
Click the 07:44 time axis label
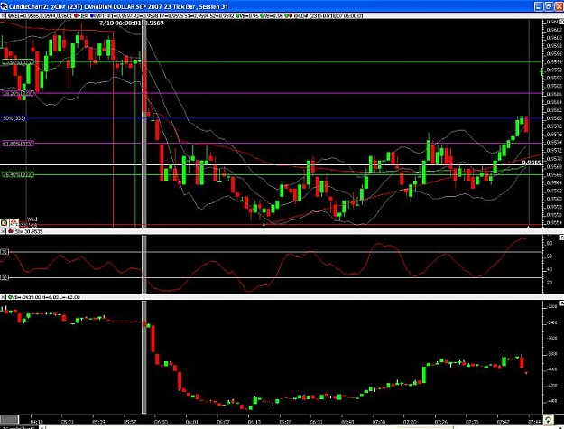pos(534,422)
